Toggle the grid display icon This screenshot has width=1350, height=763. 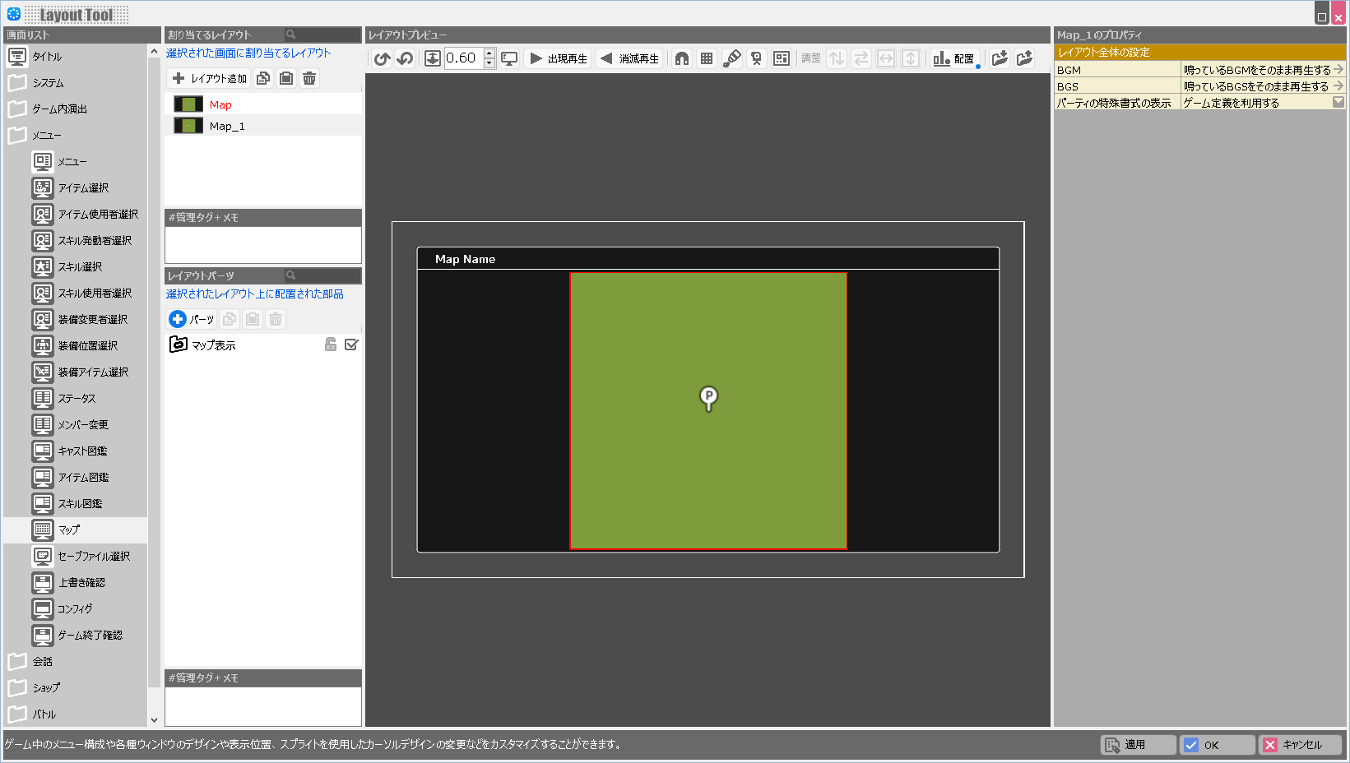[707, 58]
